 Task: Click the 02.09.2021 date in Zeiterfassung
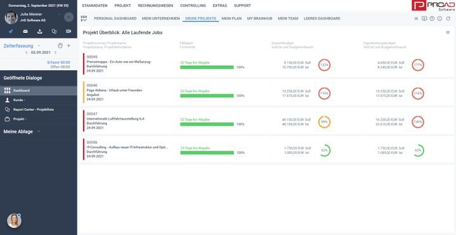pyautogui.click(x=41, y=53)
